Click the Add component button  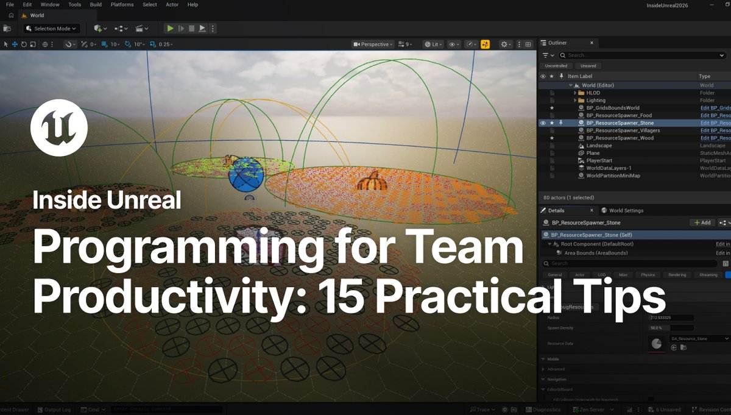(702, 222)
